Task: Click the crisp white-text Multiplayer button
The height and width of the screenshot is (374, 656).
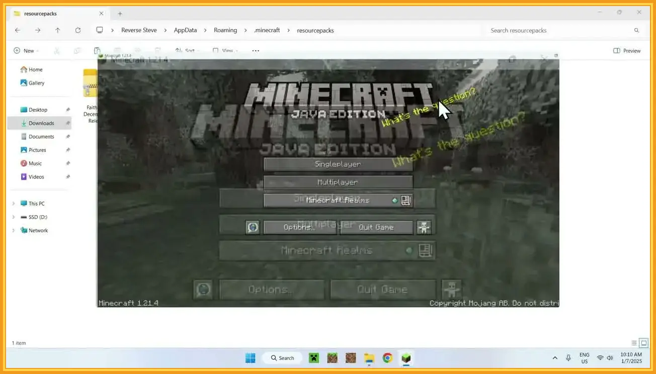Action: pos(338,182)
